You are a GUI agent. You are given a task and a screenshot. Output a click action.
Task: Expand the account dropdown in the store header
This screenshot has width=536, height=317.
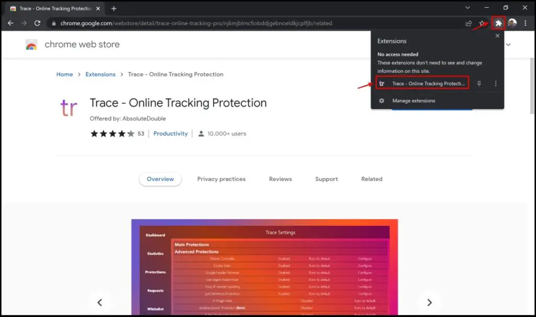[x=509, y=45]
